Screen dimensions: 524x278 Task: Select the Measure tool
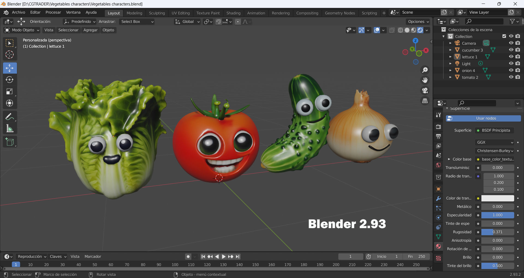pyautogui.click(x=10, y=128)
